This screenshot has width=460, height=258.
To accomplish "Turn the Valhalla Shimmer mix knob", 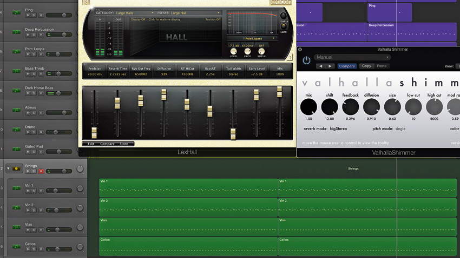I will pyautogui.click(x=308, y=106).
